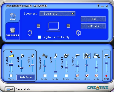
Task: Click the Test button
Action: [x=93, y=19]
